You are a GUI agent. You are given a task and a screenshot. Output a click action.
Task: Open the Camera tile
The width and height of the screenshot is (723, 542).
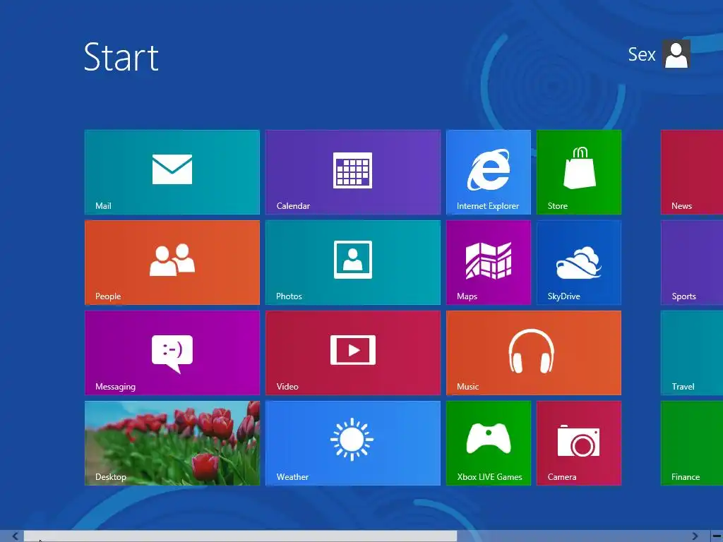point(579,443)
